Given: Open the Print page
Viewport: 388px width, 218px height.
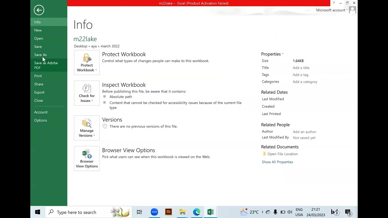Looking at the screenshot, I should [49, 76].
